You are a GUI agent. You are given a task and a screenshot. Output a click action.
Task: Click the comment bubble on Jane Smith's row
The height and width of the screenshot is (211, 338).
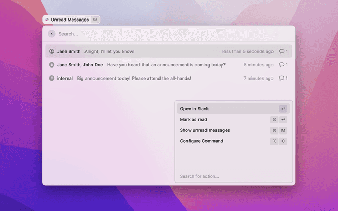pos(282,52)
